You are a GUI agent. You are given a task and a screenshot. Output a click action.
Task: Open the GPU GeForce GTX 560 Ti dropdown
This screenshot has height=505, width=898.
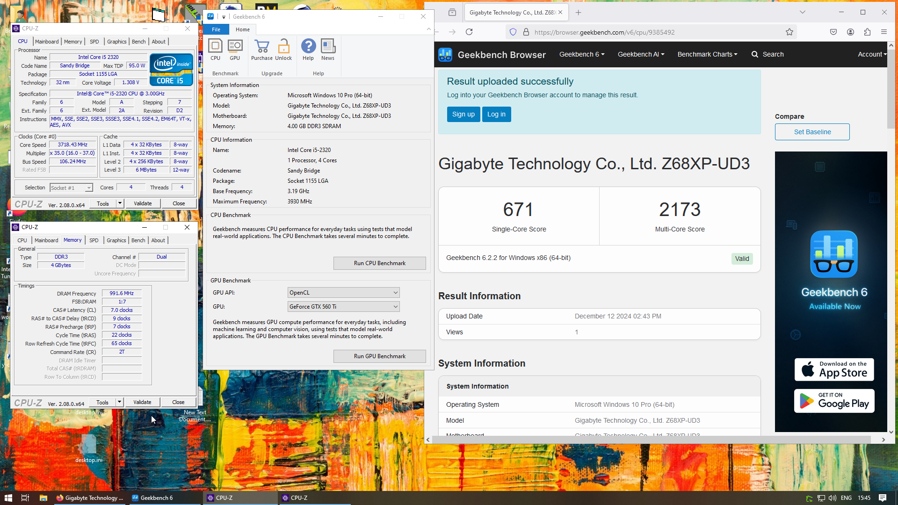click(x=343, y=307)
